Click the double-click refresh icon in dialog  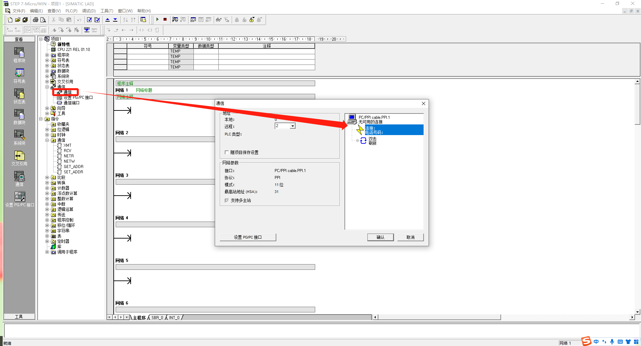pyautogui.click(x=363, y=141)
